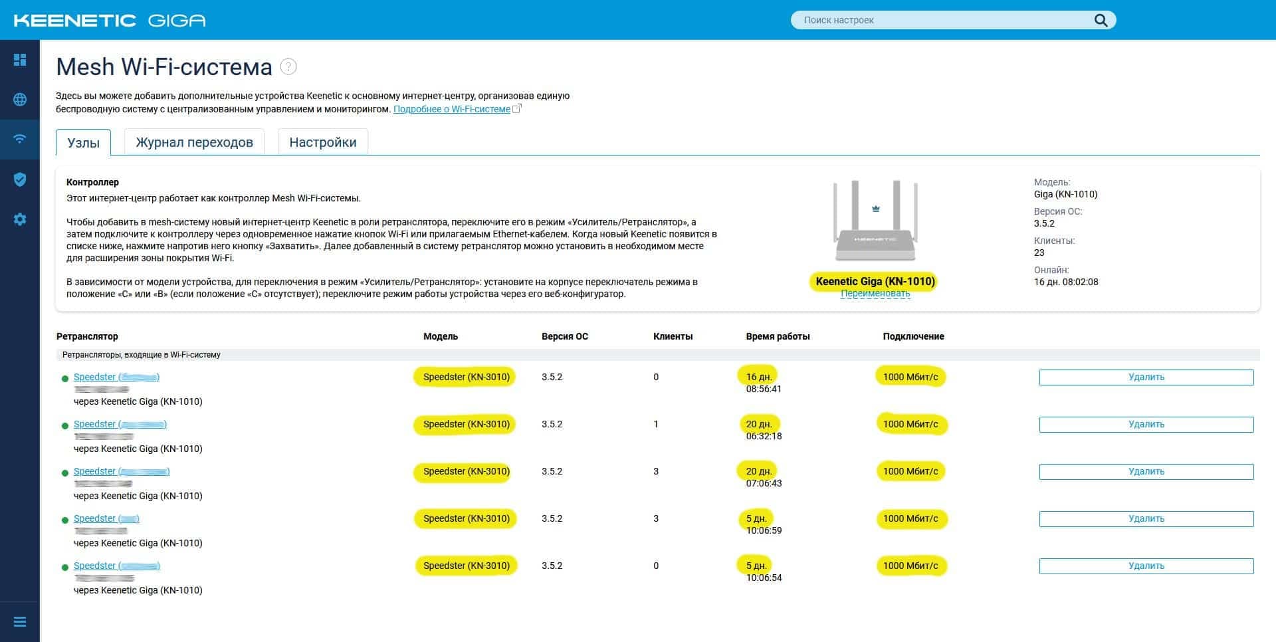Open the Подробнее о Wi-Fi-системе link
Viewport: 1276px width, 642px height.
pos(452,109)
